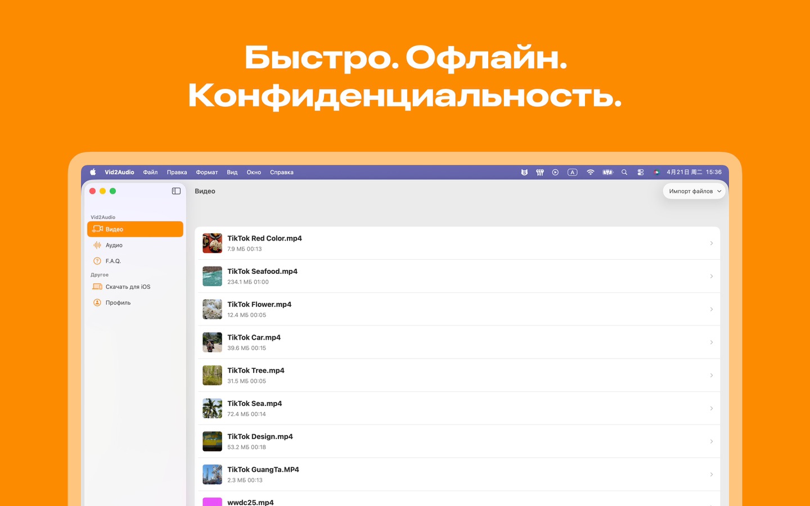Image resolution: width=810 pixels, height=506 pixels.
Task: Click thumbnail of TikTok GuangTa.MP4
Action: pyautogui.click(x=212, y=475)
